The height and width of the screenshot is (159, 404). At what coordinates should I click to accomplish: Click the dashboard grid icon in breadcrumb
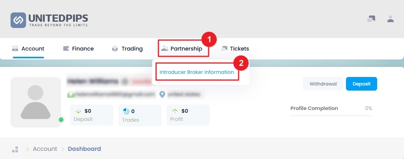point(15,150)
